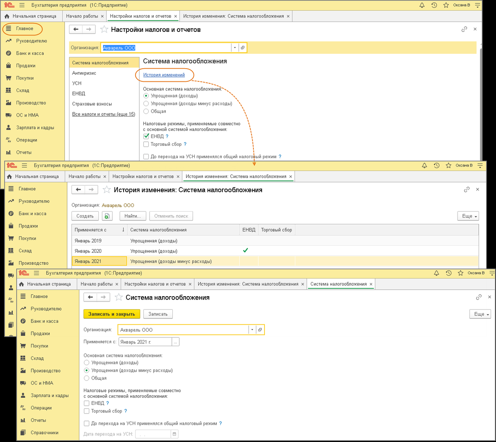Select Упрощенная (доходы минус расходы) in top window
Image resolution: width=496 pixels, height=442 pixels.
(x=146, y=104)
